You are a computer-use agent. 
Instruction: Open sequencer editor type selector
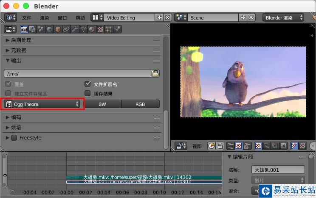click(181, 146)
